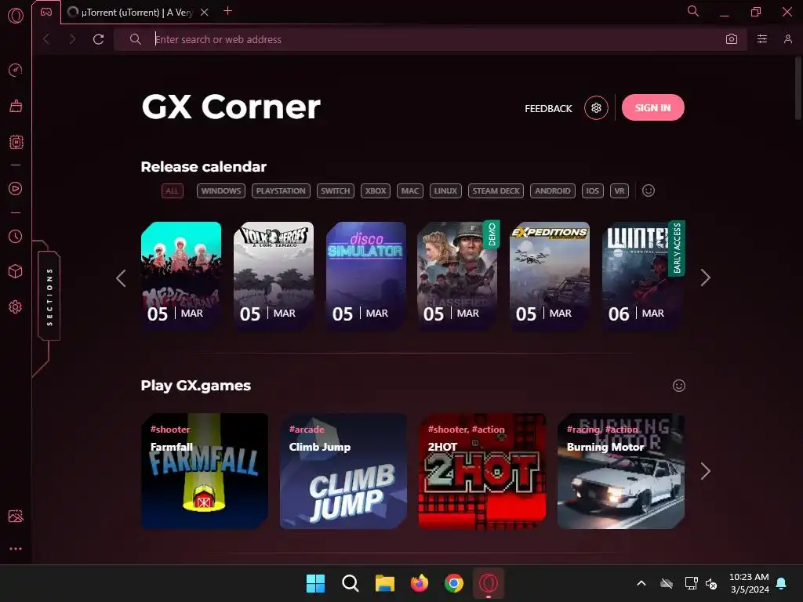Show hidden system tray icons chevron
The height and width of the screenshot is (602, 803).
tap(641, 583)
